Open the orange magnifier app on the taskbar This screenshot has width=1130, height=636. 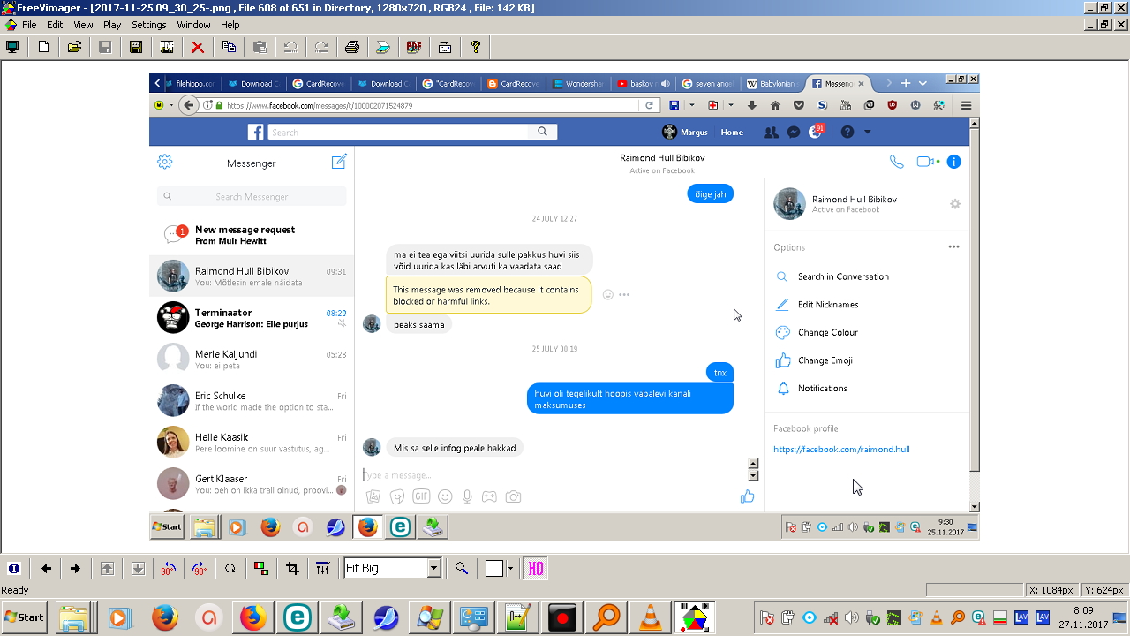click(x=606, y=617)
